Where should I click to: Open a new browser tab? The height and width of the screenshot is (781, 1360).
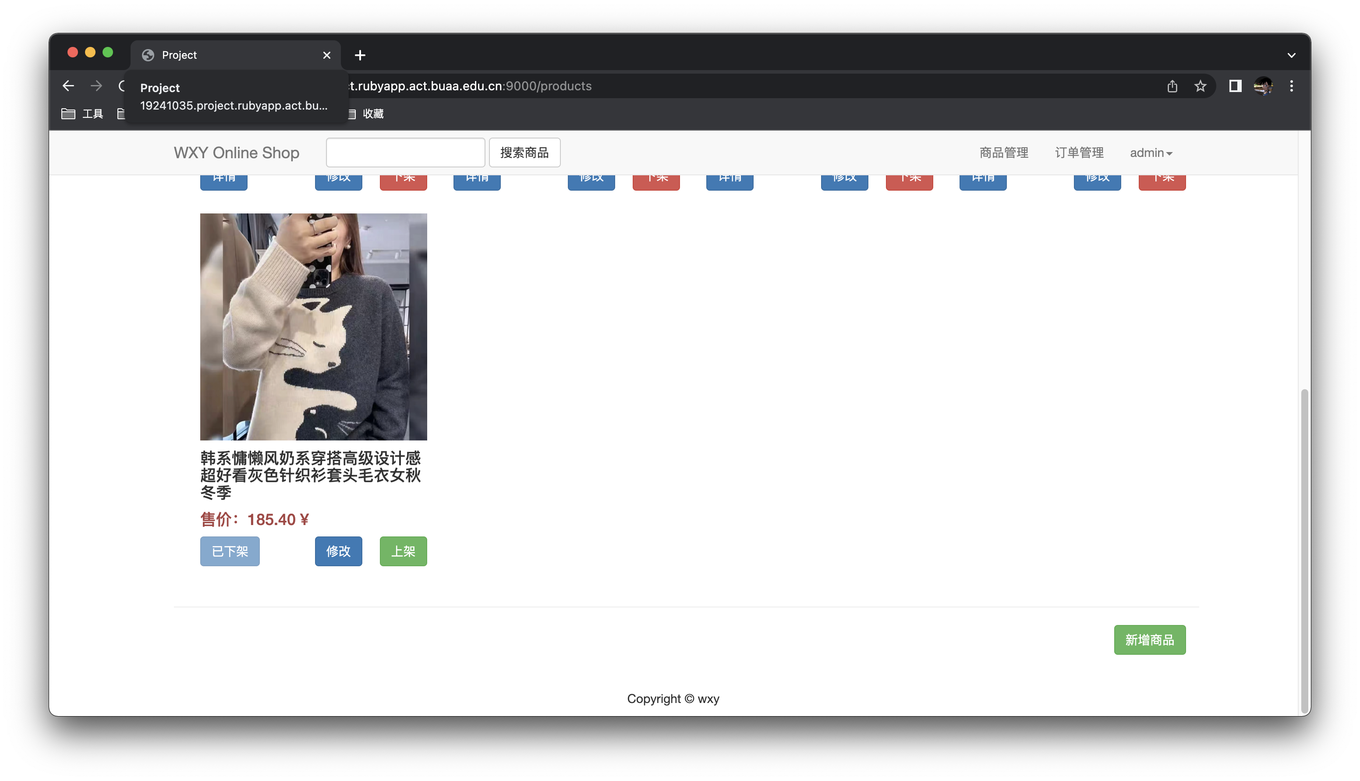pyautogui.click(x=360, y=55)
